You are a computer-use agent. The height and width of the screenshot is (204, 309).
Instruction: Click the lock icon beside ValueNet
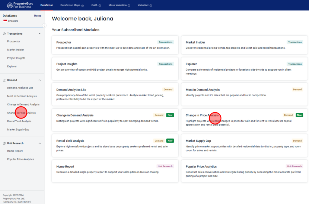(151, 5)
